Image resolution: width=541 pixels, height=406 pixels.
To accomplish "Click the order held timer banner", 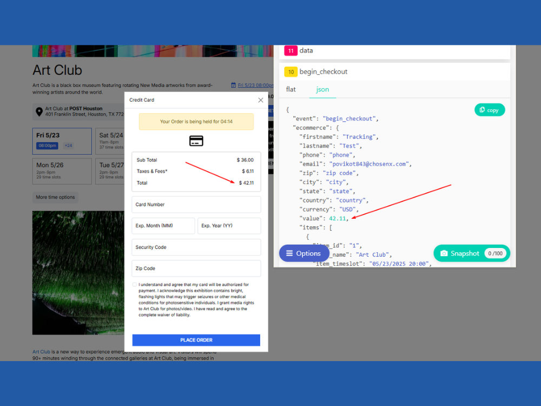I will pos(196,121).
